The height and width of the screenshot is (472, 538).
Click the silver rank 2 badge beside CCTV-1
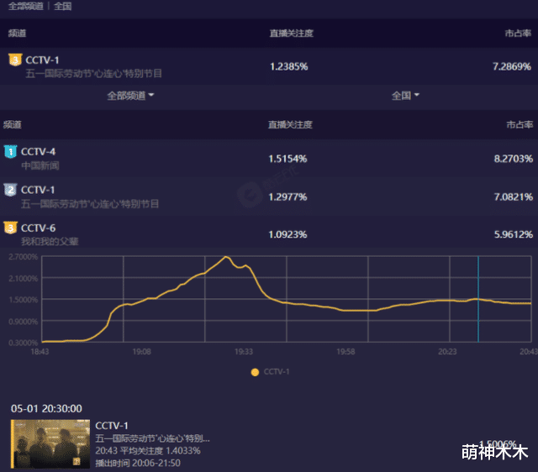coord(10,190)
